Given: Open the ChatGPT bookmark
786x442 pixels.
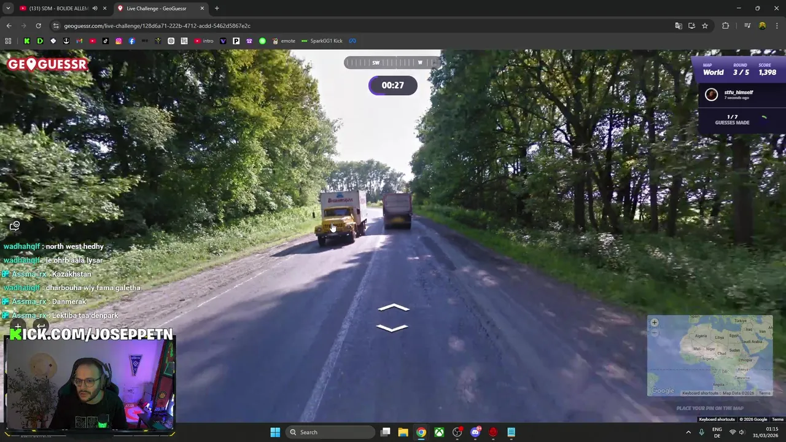Looking at the screenshot, I should coord(171,41).
